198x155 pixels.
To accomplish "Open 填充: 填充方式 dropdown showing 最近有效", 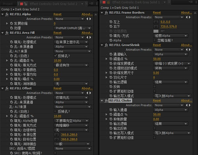I will coord(71,65).
